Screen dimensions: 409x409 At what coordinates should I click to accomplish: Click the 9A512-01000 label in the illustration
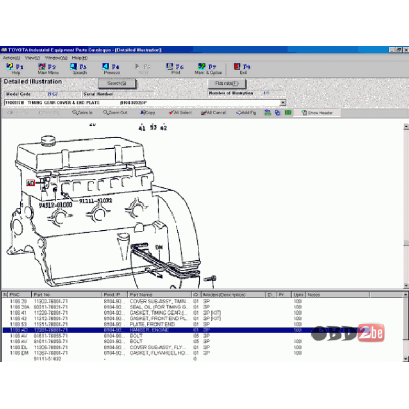56,205
